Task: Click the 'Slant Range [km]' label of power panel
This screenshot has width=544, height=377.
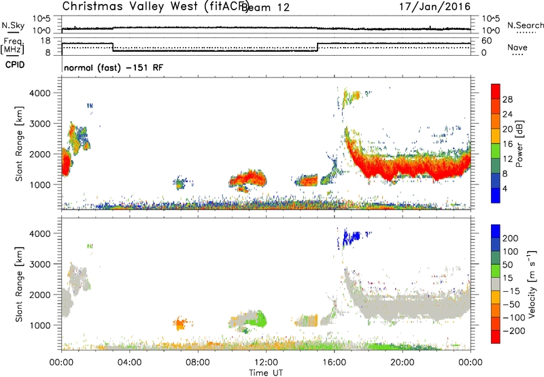Action: [19, 144]
